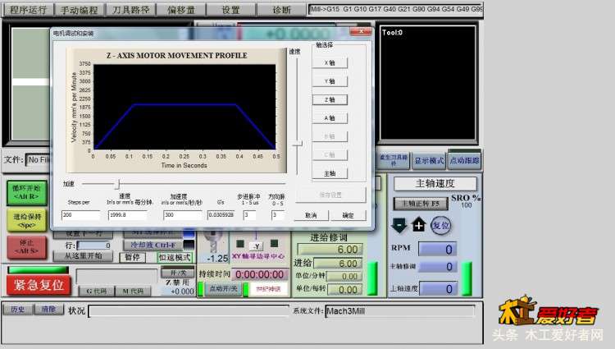Adjust the horizontal 加速 acceleration slider
The width and height of the screenshot is (615, 349).
(x=117, y=184)
